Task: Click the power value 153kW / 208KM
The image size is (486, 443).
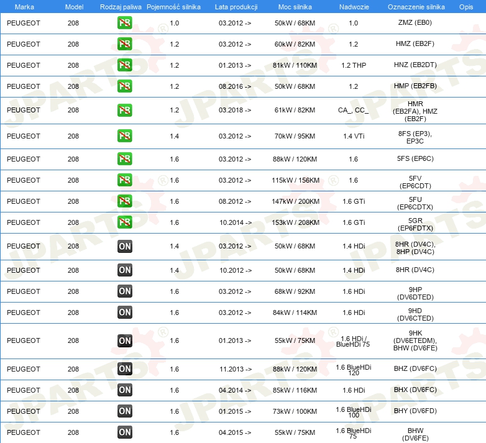Action: tap(295, 222)
